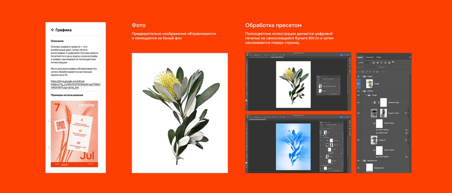Click Lock position move icon
This screenshot has width=452, height=193.
click(370, 71)
